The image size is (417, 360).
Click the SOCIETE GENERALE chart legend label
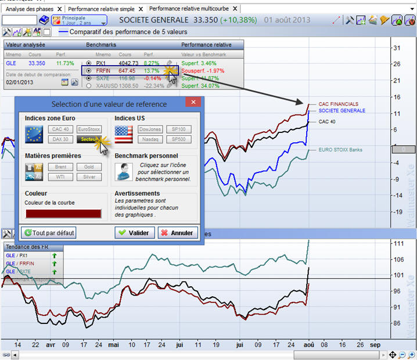point(341,110)
